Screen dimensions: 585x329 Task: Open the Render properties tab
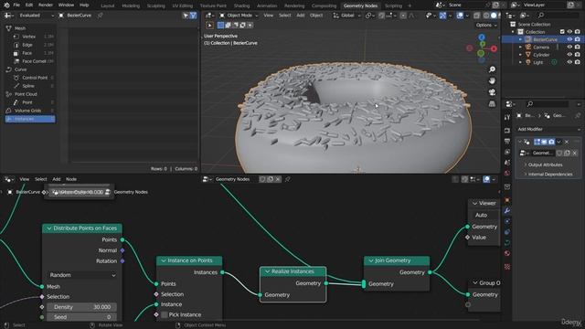507,131
